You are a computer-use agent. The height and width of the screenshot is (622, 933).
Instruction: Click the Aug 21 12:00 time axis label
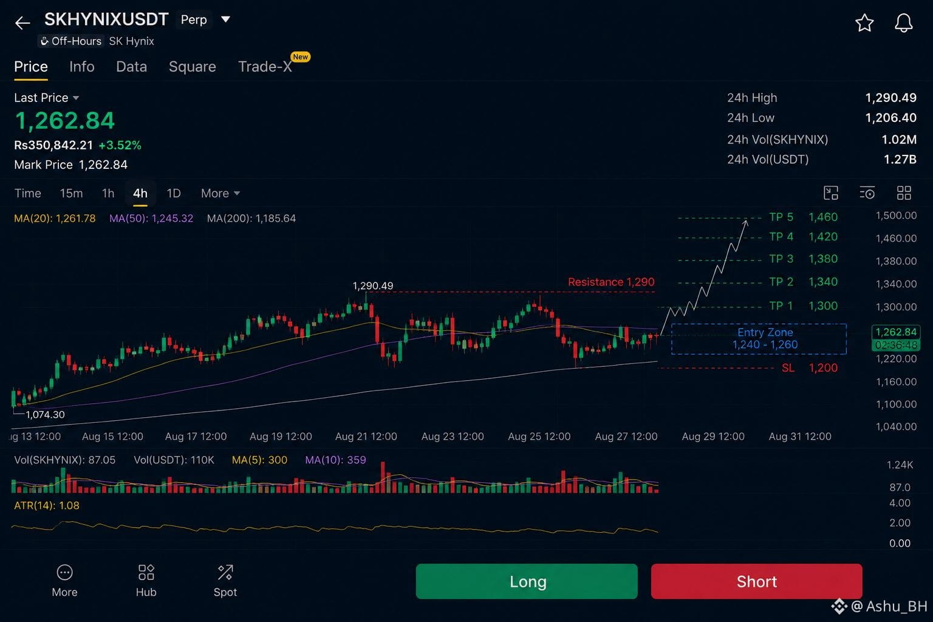pos(366,436)
